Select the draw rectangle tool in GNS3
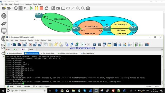165x93 pixels. (x=63, y=8)
